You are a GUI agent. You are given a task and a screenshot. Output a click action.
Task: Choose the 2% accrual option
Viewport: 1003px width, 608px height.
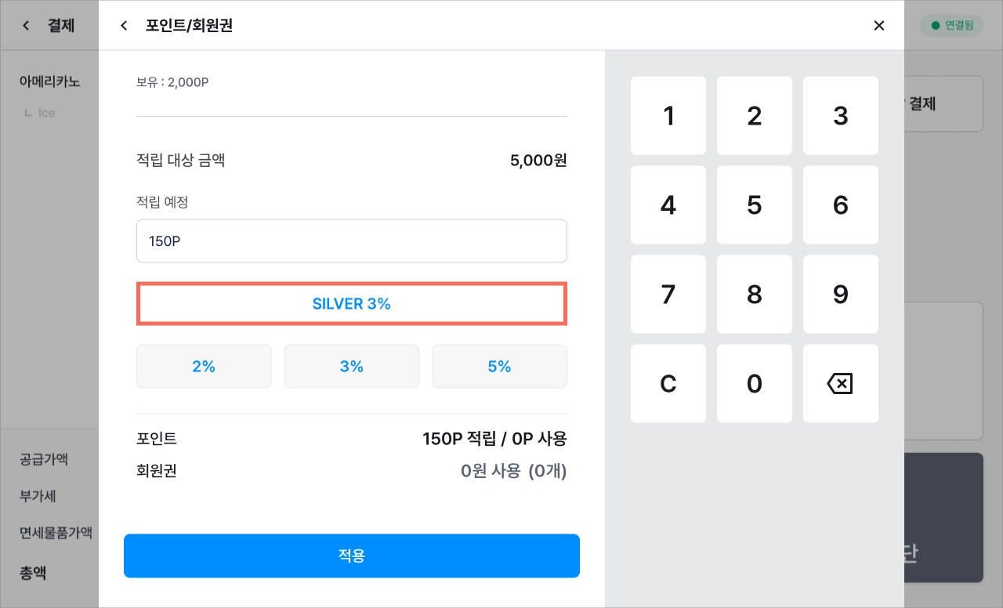click(204, 366)
